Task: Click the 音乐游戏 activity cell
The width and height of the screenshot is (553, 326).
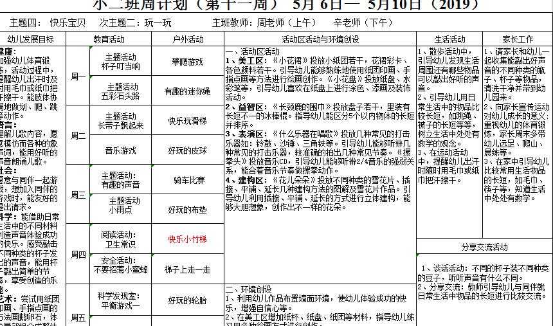Action: pyautogui.click(x=120, y=150)
